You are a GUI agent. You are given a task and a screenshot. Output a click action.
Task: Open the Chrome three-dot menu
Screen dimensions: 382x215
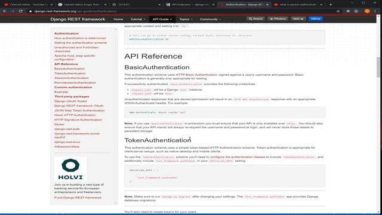[x=375, y=11]
